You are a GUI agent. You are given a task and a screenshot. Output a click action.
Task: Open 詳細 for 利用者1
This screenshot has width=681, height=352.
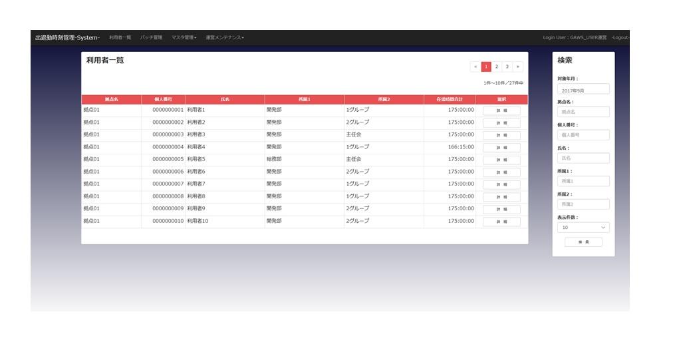tap(501, 110)
